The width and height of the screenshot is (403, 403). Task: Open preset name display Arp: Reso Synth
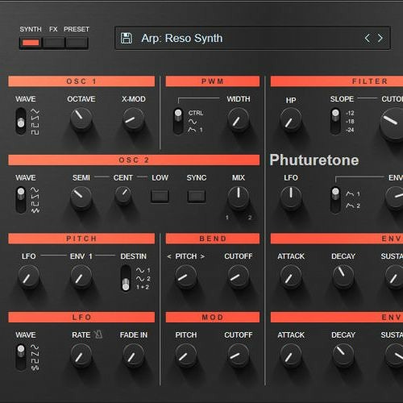pos(252,38)
